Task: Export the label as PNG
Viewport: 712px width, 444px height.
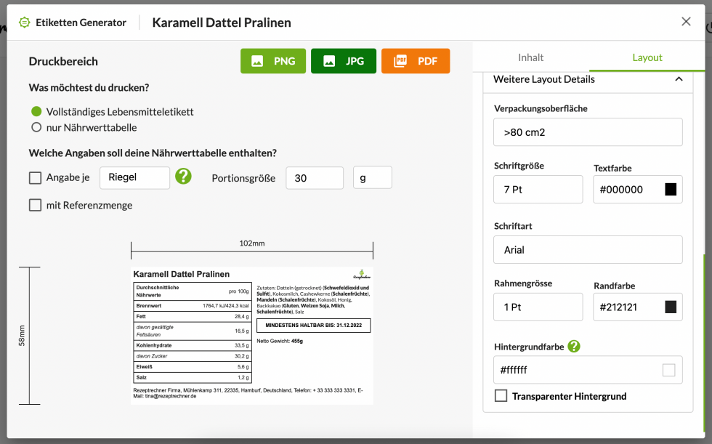Action: (273, 61)
